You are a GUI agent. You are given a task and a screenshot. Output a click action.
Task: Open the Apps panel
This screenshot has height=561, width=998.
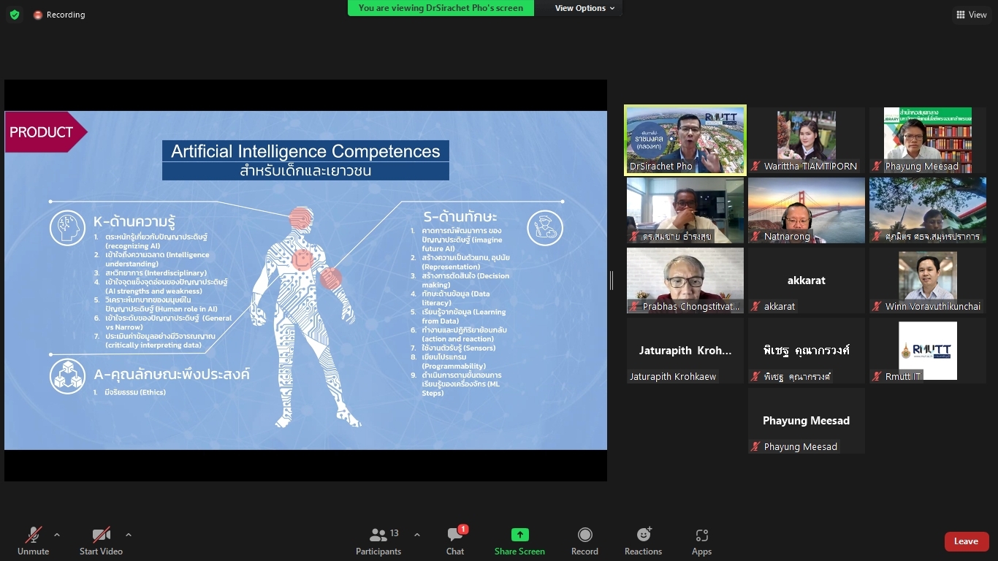701,541
